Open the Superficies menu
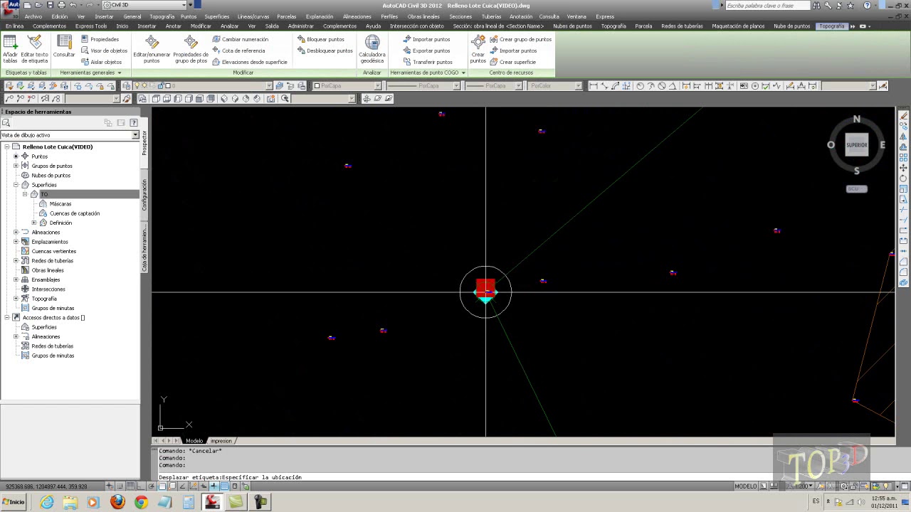 tap(217, 16)
